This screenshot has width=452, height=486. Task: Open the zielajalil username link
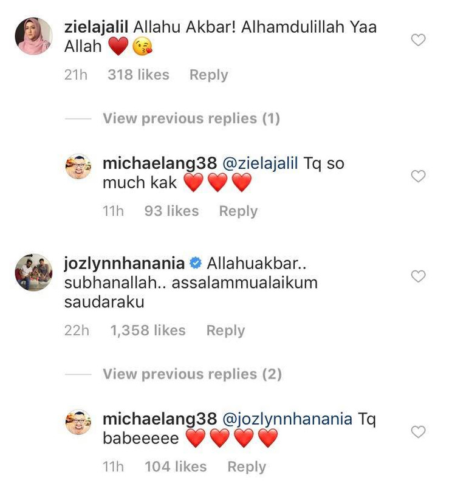pos(96,27)
